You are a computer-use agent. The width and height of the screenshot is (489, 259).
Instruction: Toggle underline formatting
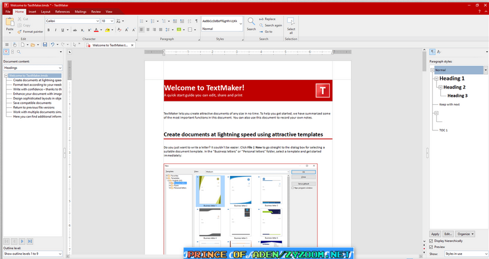coord(63,30)
